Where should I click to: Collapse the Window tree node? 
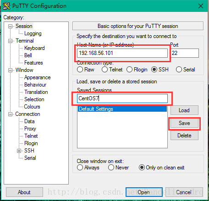coord(10,70)
